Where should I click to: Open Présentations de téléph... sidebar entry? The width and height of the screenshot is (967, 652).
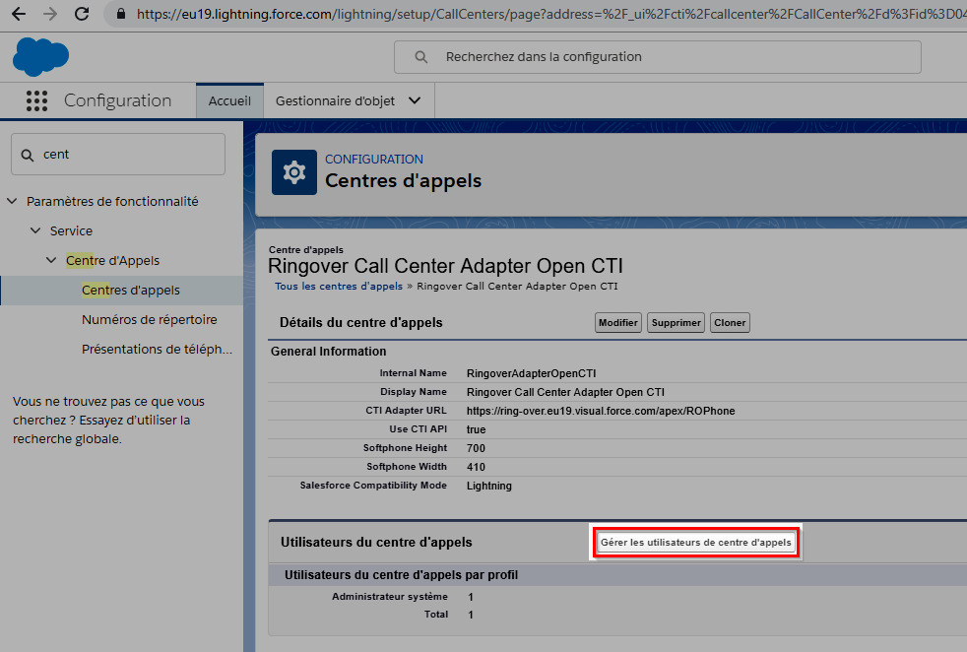pyautogui.click(x=157, y=349)
